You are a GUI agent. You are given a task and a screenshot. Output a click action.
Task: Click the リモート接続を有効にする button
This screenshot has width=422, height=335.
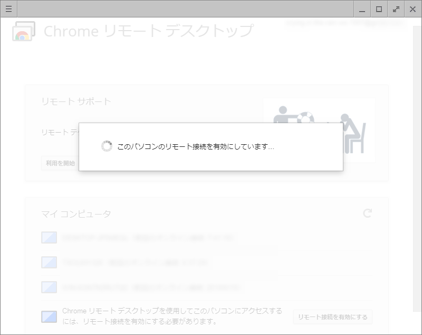[x=333, y=317]
